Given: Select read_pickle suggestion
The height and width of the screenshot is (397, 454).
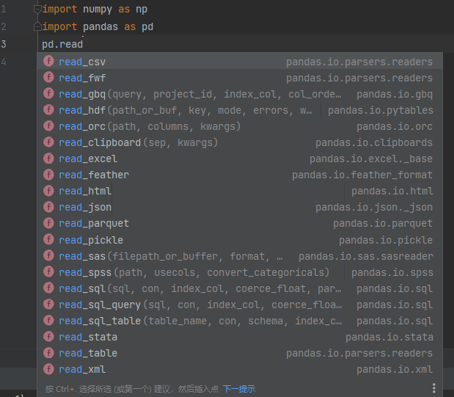Looking at the screenshot, I should point(240,240).
